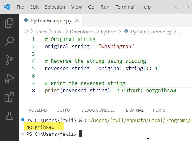The height and width of the screenshot is (141, 192).
Task: Open Run and Debug view icon
Action: point(9,79)
